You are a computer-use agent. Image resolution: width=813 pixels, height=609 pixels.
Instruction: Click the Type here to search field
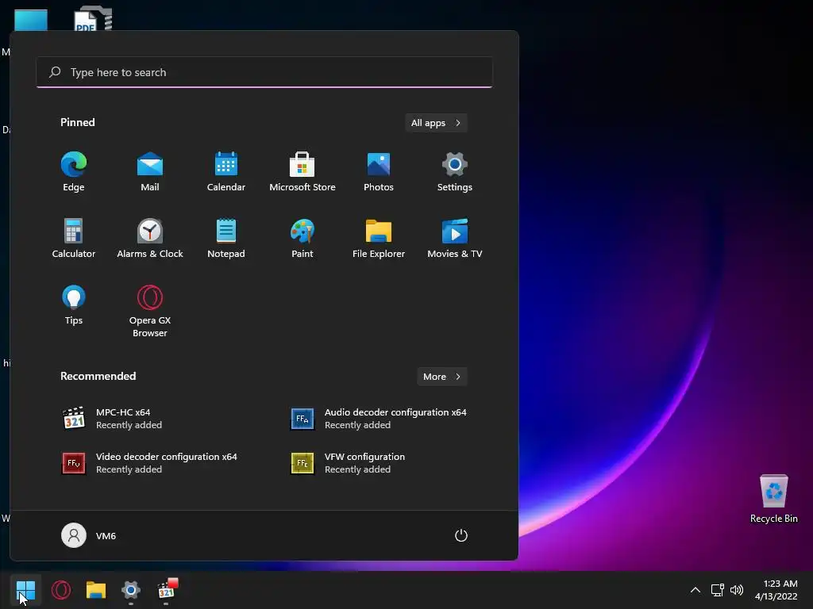(x=264, y=72)
